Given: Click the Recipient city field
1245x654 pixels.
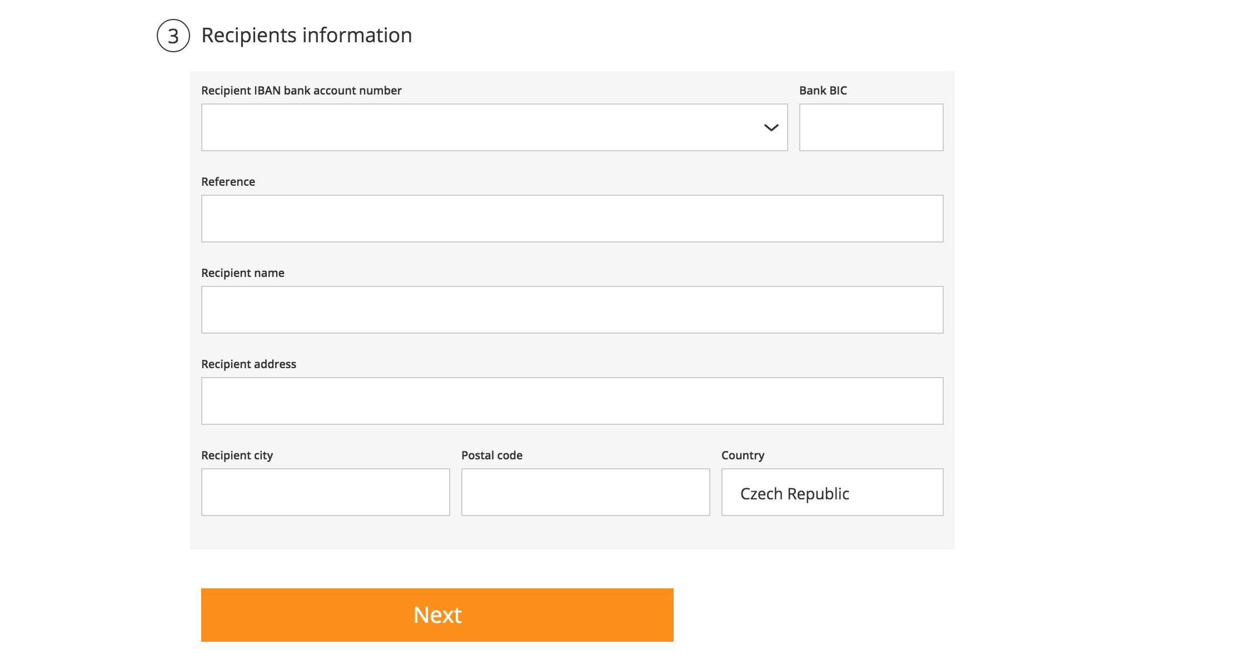Looking at the screenshot, I should pyautogui.click(x=325, y=492).
